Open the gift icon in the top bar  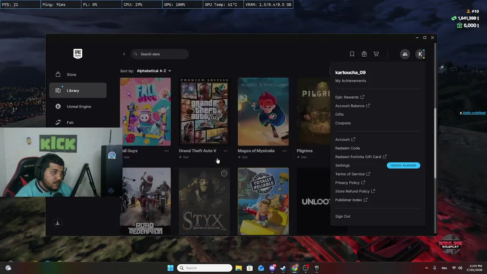click(364, 54)
